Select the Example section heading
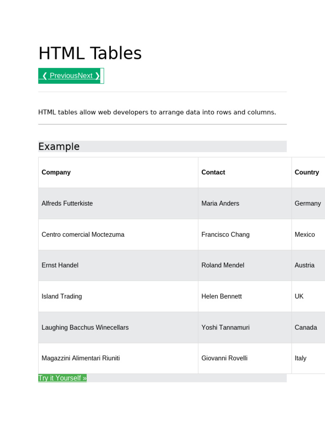The image size is (325, 434). coord(59,147)
